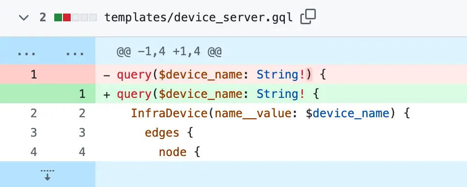Screen dimensions: 467x187
Task: Expand hidden lines below line 4
Action: pyautogui.click(x=47, y=175)
